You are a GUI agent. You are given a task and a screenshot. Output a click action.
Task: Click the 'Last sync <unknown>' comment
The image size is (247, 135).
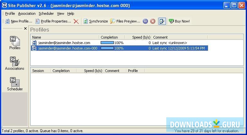point(170,43)
